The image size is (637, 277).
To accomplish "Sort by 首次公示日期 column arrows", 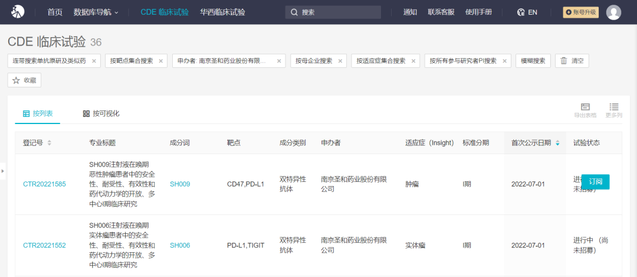I will (557, 143).
